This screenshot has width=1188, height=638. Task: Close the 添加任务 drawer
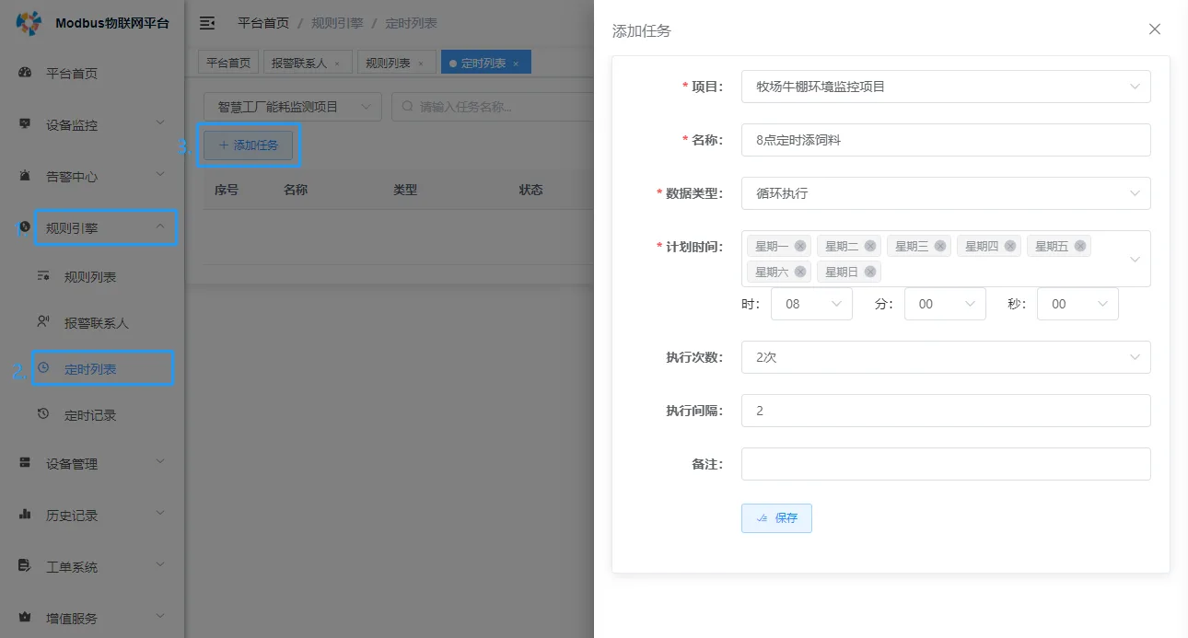point(1155,29)
